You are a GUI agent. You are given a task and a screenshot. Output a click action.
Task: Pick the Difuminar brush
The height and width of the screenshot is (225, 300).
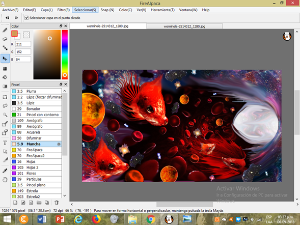(x=36, y=138)
